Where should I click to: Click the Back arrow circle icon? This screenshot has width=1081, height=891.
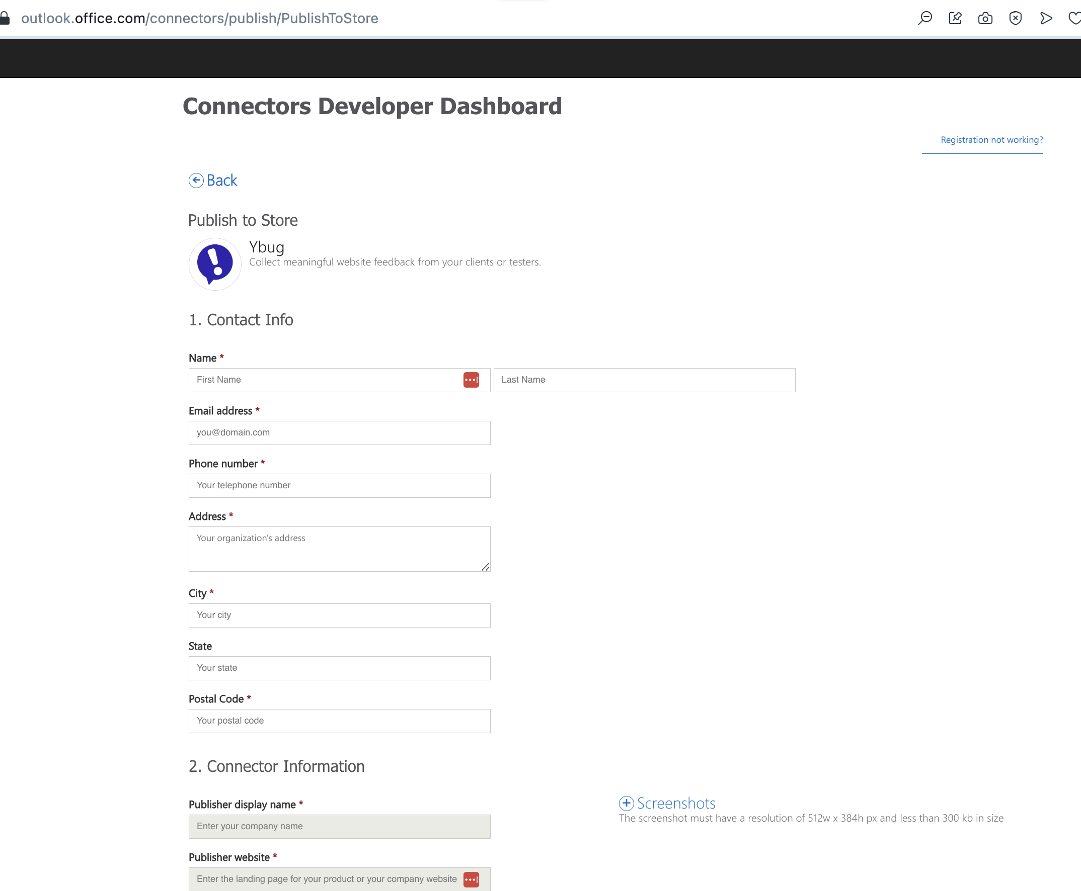click(196, 180)
